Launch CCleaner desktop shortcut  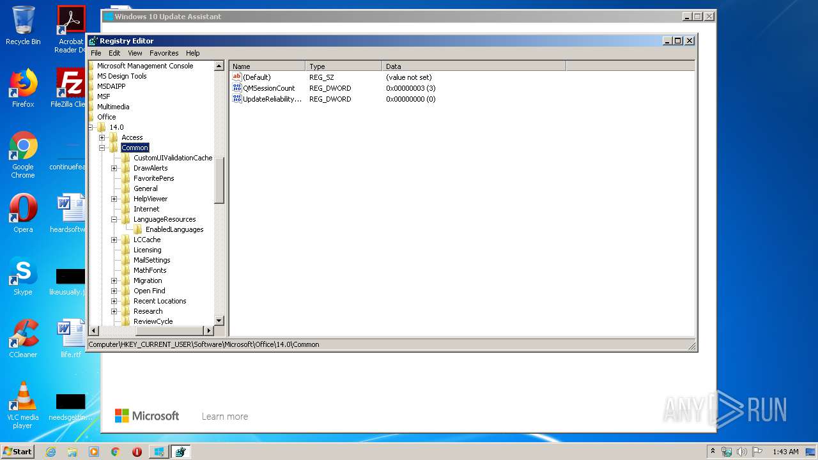[x=23, y=339]
